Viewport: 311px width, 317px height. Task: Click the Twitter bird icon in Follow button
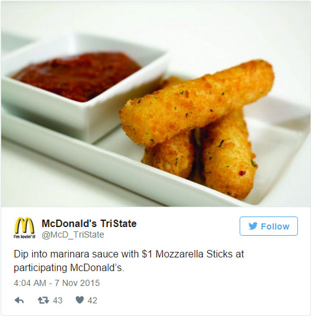253,226
